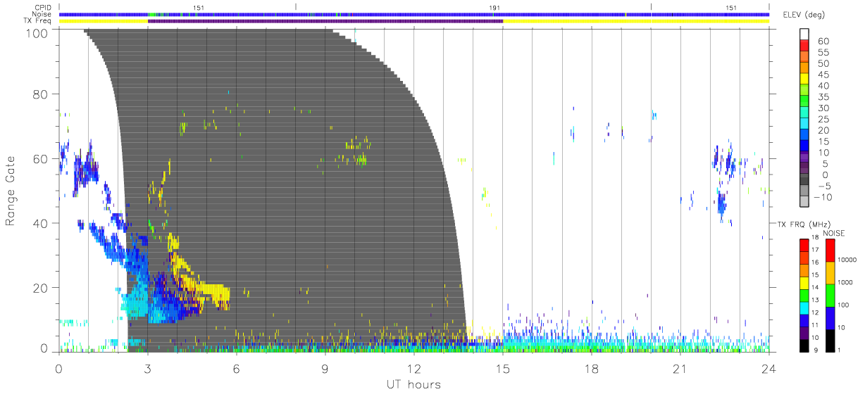This screenshot has width=865, height=399.
Task: Click ELEV legend value 35
Action: coord(823,97)
